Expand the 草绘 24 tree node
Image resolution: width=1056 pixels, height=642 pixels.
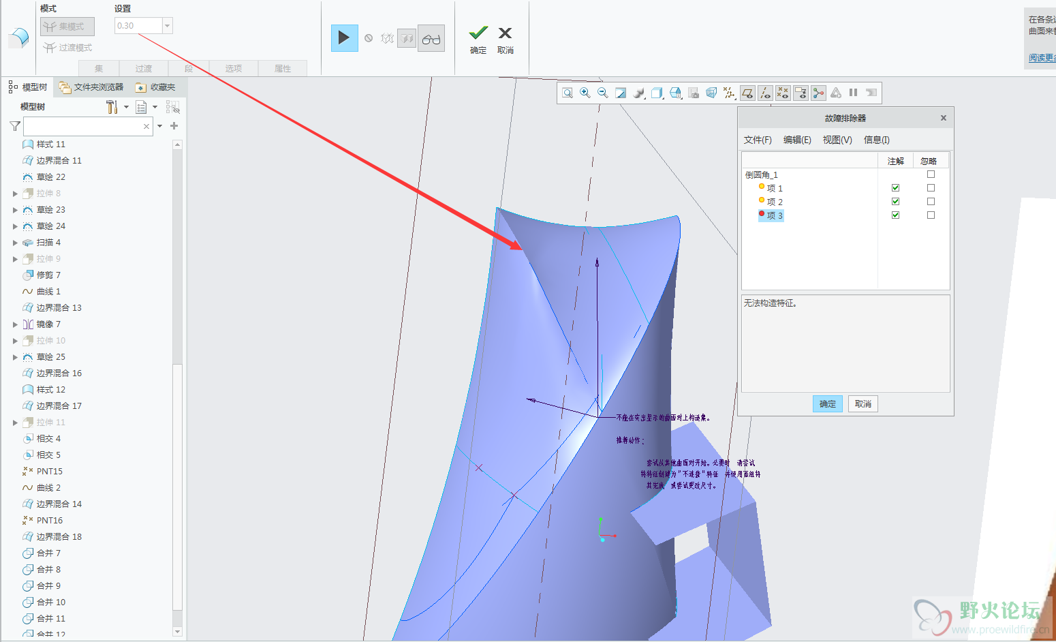15,226
